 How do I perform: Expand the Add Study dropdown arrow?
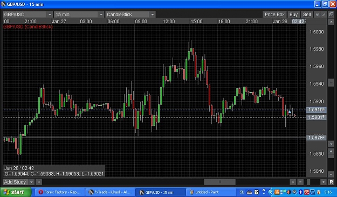coord(31,182)
